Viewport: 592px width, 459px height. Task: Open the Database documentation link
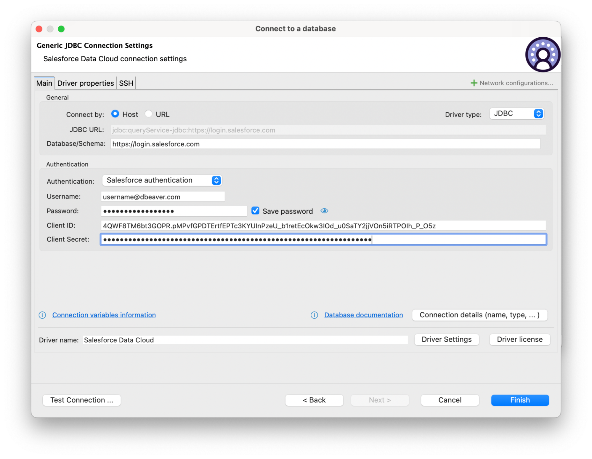click(363, 315)
